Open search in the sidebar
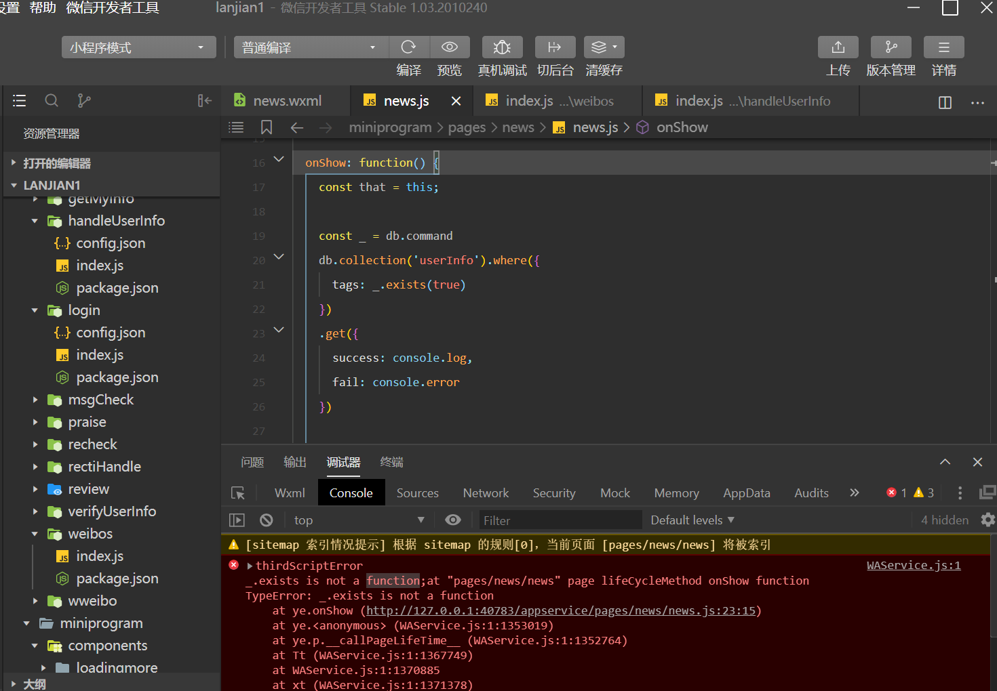Viewport: 997px width, 691px height. click(52, 101)
